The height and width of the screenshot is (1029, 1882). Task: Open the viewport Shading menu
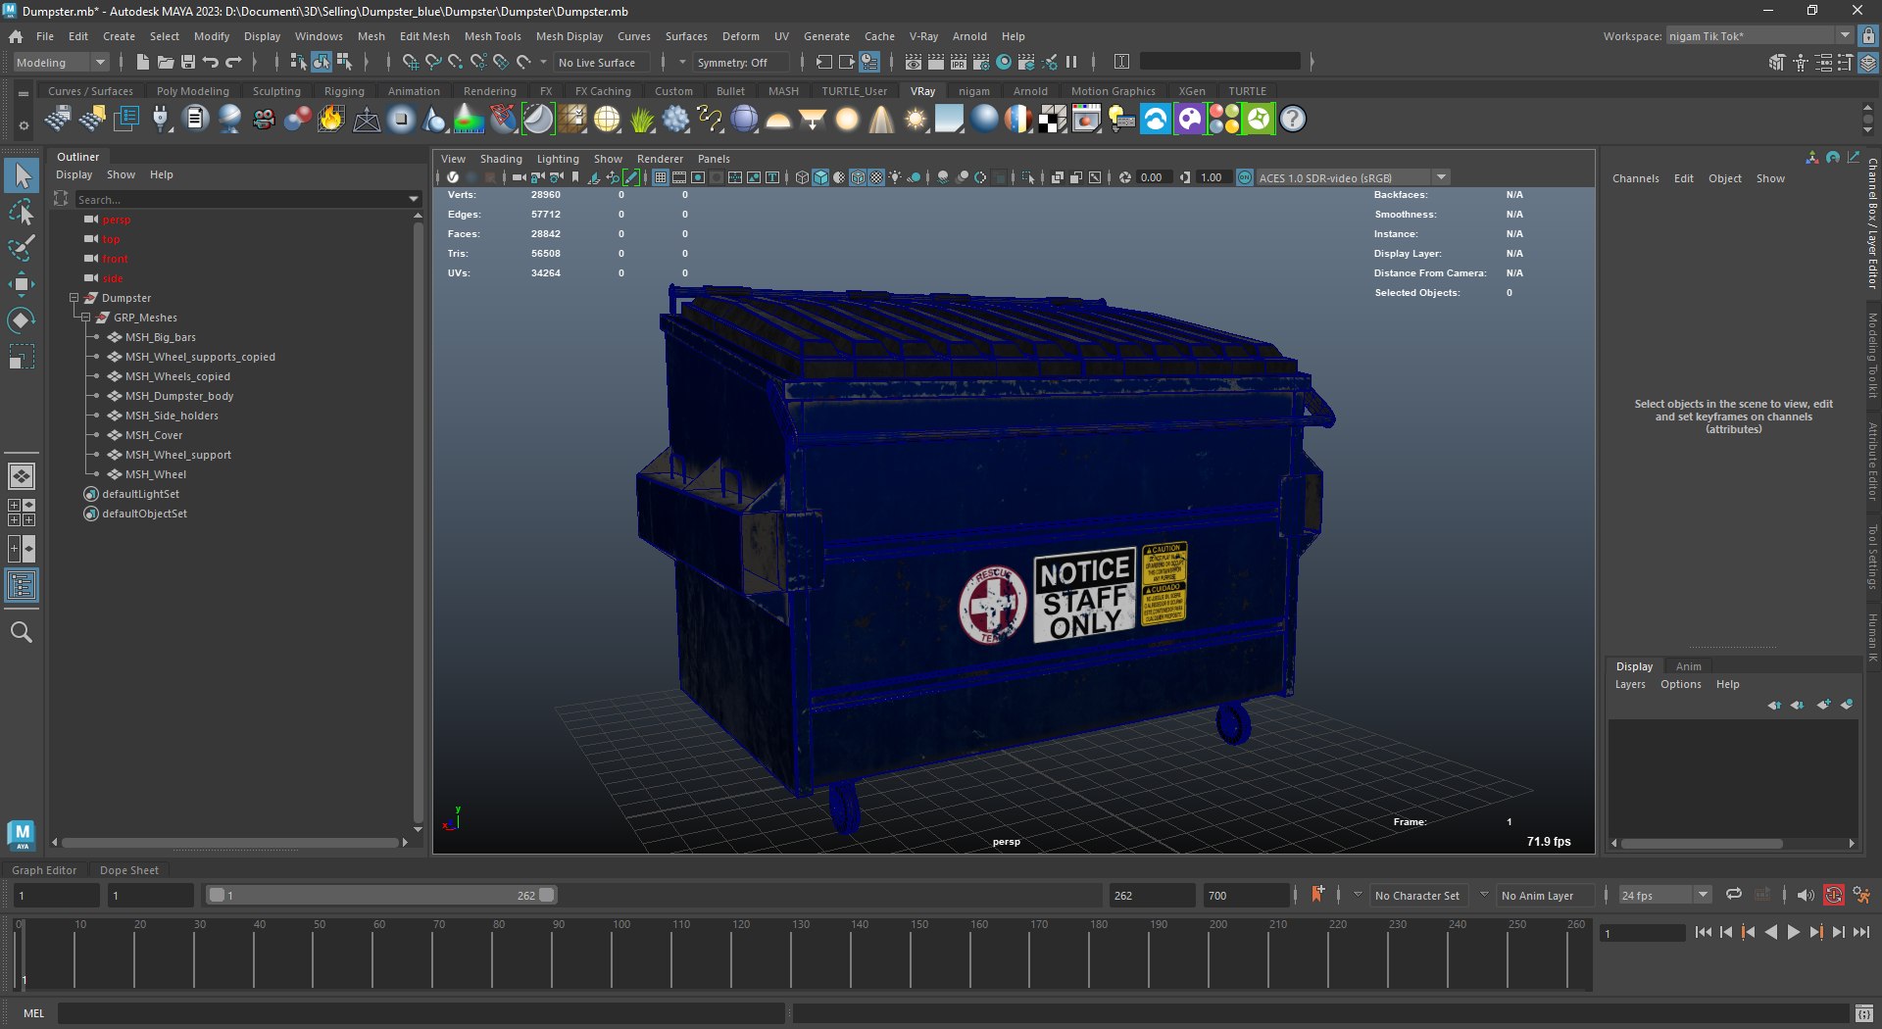tap(501, 159)
